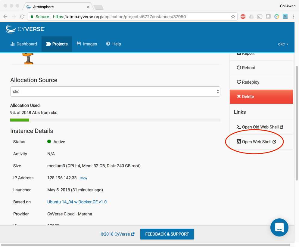Click the Google Drive extension icon
Viewport: 299px width, 247px height.
click(251, 17)
